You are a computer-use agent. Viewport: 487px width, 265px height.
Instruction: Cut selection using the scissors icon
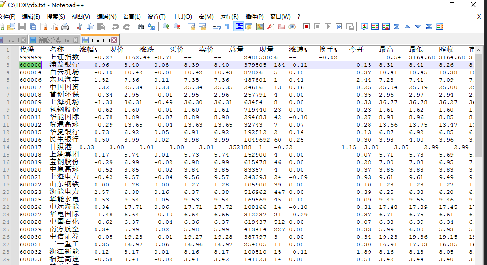click(x=80, y=27)
